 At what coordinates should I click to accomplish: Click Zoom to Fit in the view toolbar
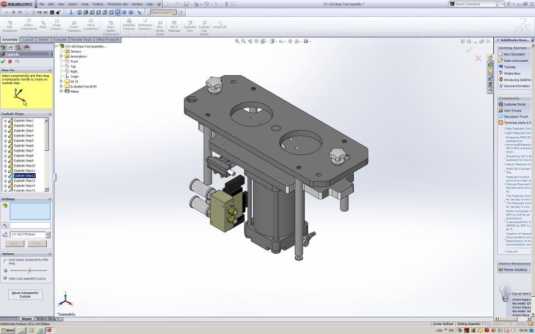click(x=237, y=41)
